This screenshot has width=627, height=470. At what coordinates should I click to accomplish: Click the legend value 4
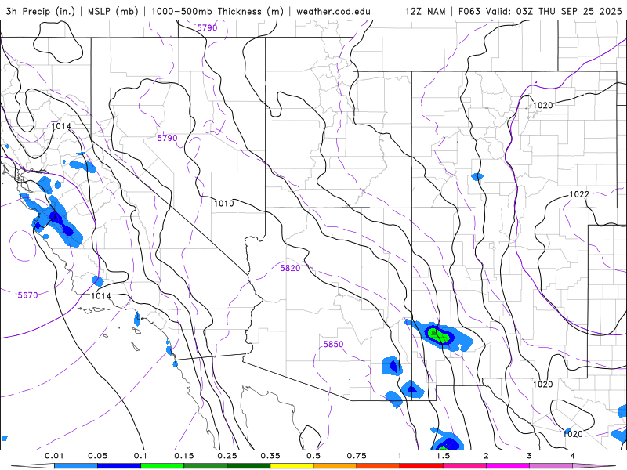573,456
